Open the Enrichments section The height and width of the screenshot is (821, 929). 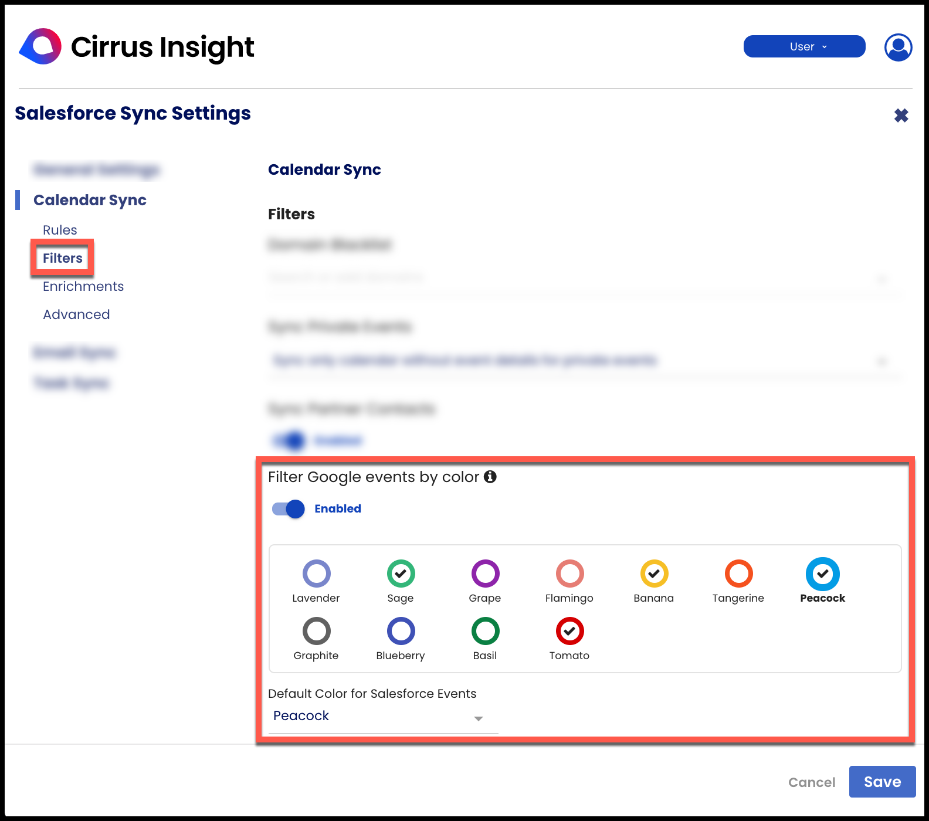pyautogui.click(x=83, y=286)
